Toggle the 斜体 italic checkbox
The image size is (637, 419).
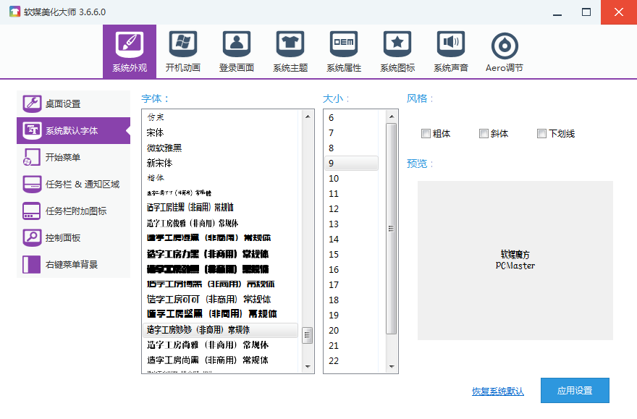(x=484, y=133)
